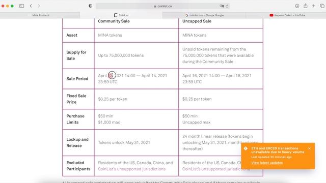The image size is (326, 183).
Task: Click the translate icon in address bar
Action: [222, 6]
